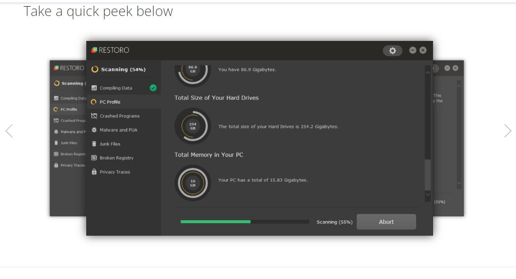Image resolution: width=516 pixels, height=279 pixels.
Task: Click the Scanning (54%) status label
Action: 123,69
